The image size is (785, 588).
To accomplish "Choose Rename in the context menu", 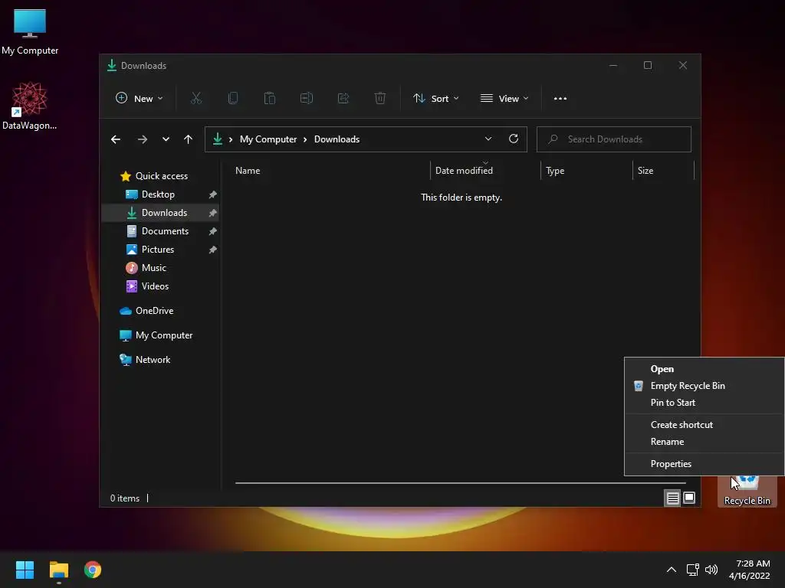I will tap(704, 442).
